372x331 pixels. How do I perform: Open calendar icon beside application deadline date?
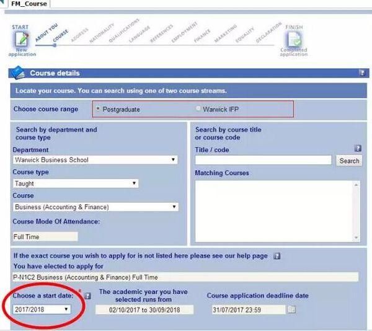pyautogui.click(x=292, y=309)
